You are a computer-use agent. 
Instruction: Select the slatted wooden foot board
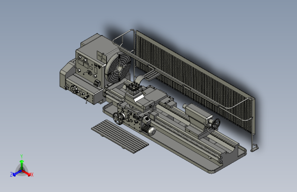point(120,137)
